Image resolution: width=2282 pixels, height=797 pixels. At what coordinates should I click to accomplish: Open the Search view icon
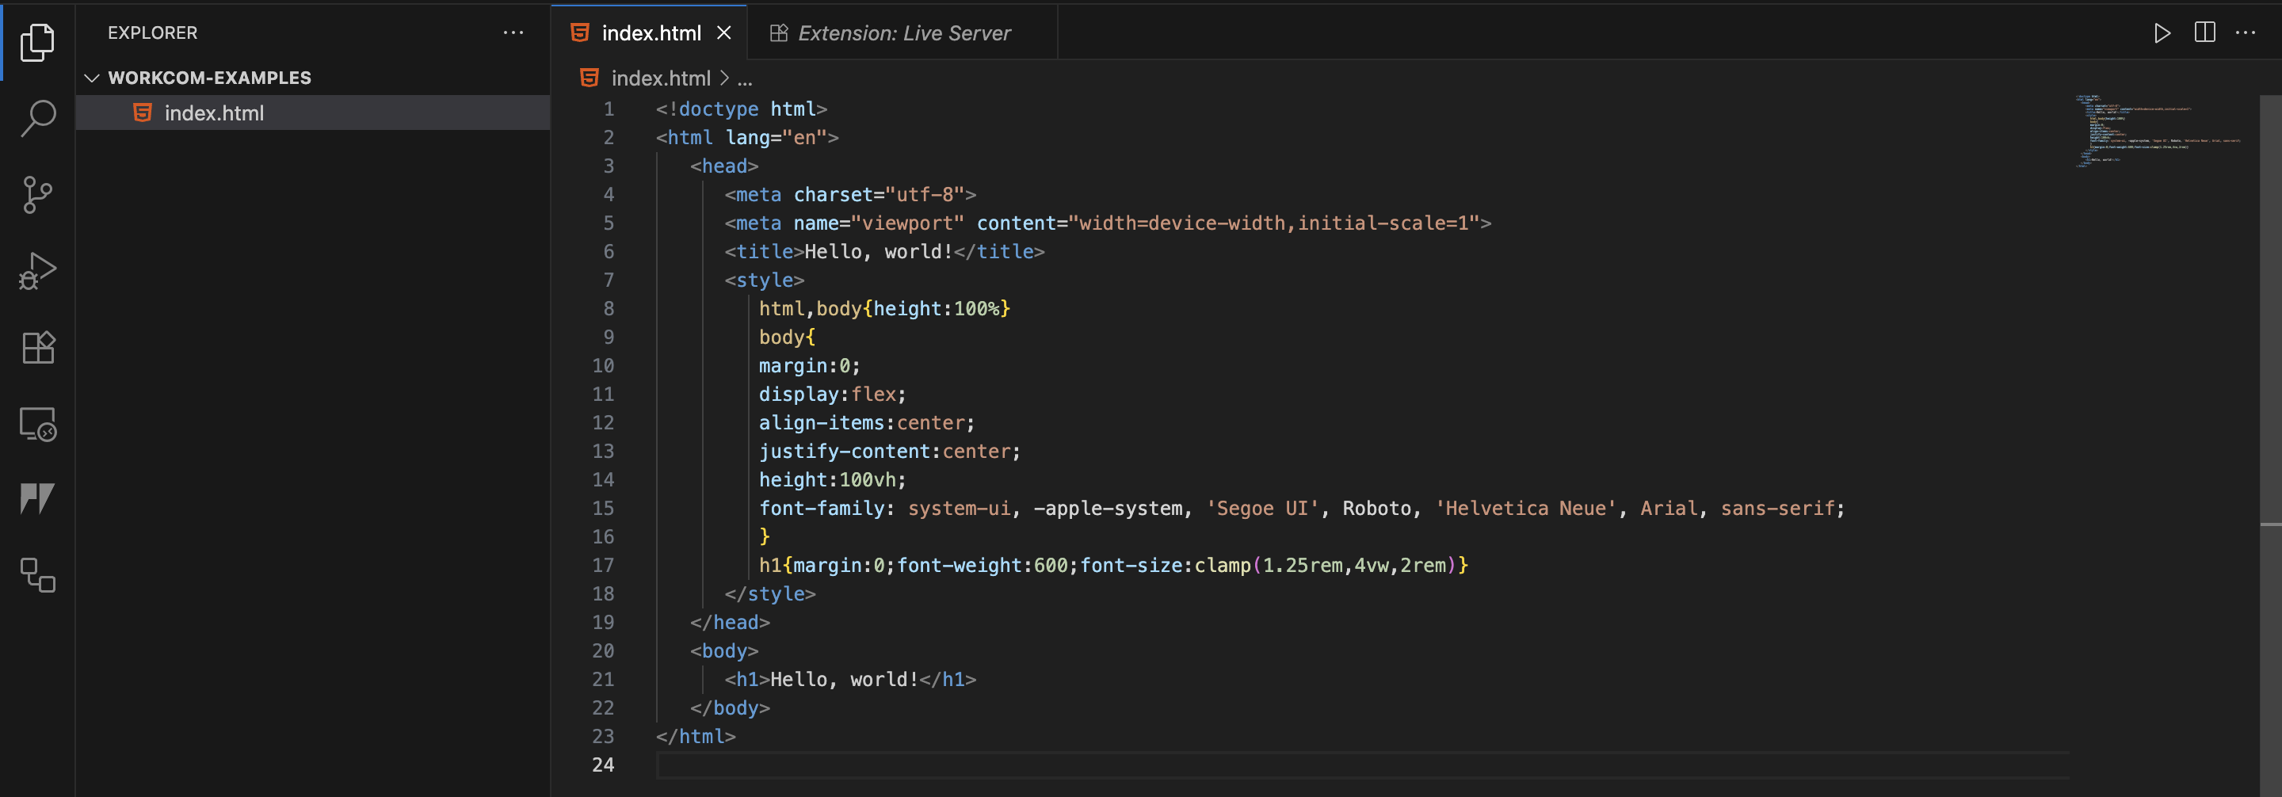(37, 118)
